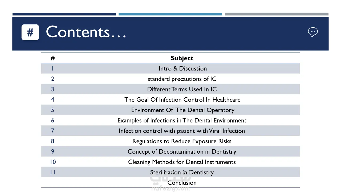The height and width of the screenshot is (192, 341).
Task: Click the Conclusion entry at bottom
Action: (182, 183)
